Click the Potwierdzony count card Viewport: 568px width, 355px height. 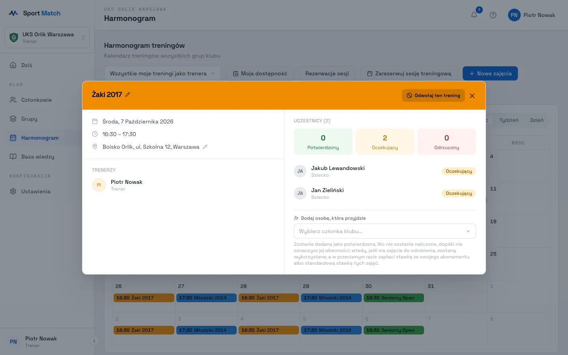tap(323, 142)
